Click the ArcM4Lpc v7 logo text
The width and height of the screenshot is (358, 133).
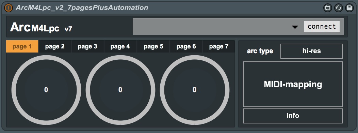(x=41, y=28)
